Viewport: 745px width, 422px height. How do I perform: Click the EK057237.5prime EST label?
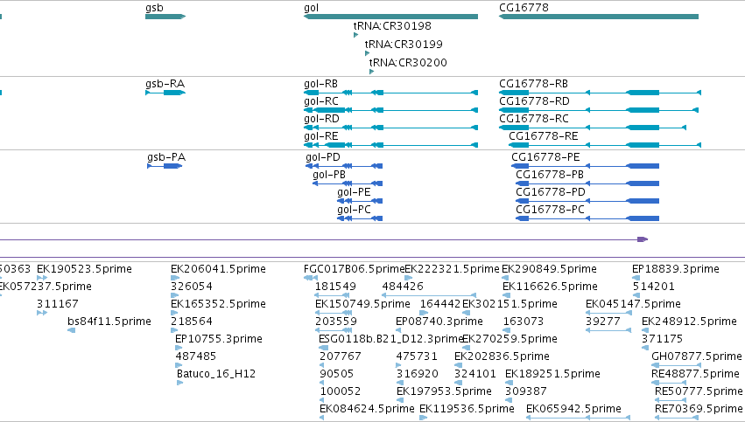pos(46,287)
